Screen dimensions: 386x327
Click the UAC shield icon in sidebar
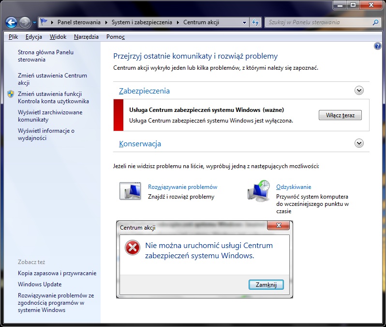[11, 94]
